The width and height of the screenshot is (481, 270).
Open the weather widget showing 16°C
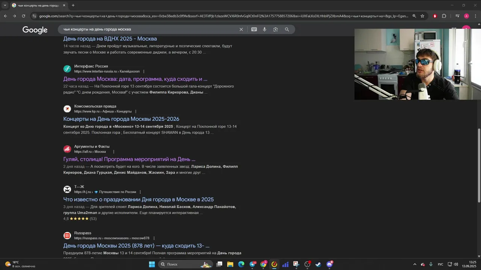pyautogui.click(x=20, y=264)
